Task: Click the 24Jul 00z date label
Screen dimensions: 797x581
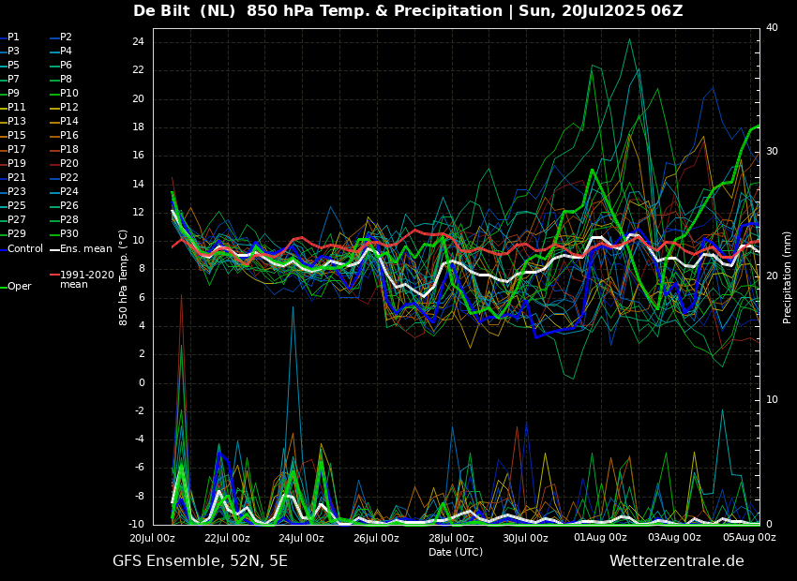Action: (x=301, y=538)
